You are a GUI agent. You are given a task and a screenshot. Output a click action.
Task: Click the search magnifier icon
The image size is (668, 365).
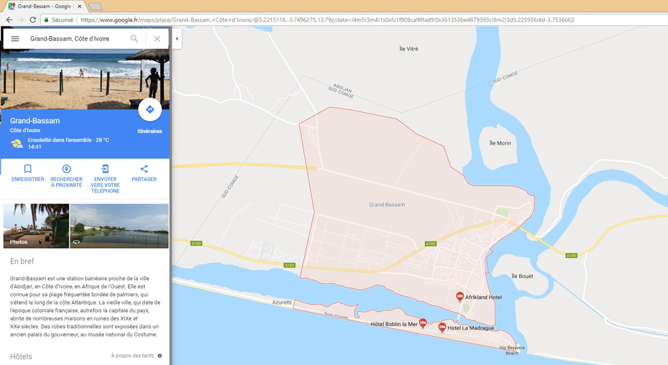pyautogui.click(x=134, y=39)
